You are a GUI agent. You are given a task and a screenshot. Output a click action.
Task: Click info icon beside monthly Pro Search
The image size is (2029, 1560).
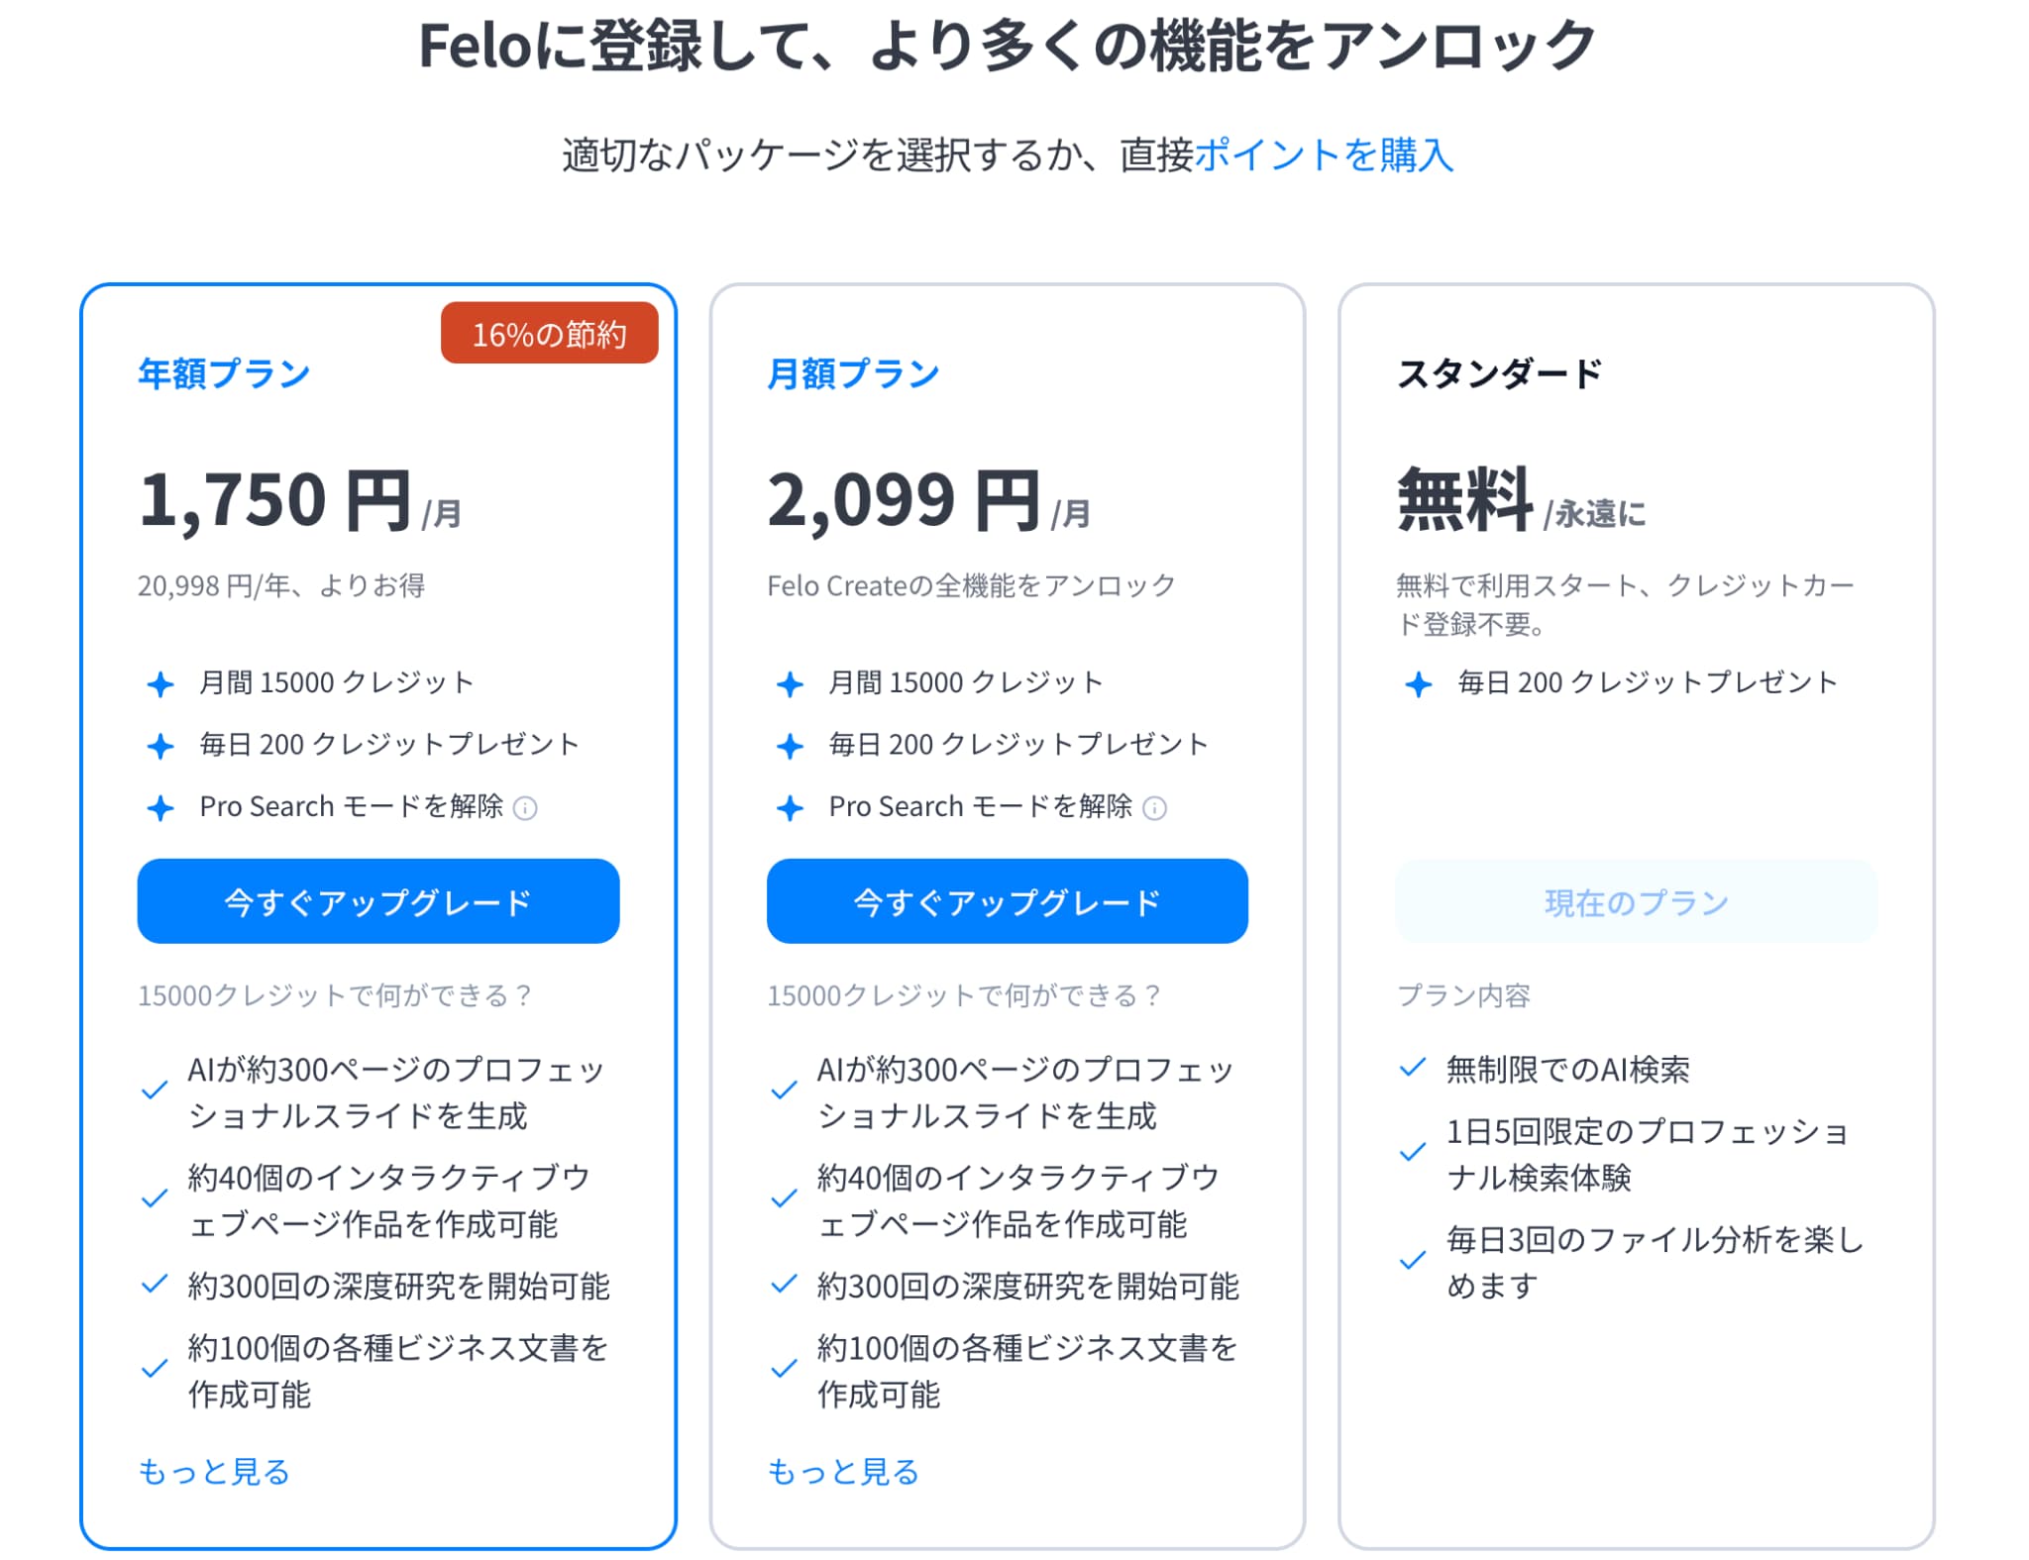point(1154,808)
